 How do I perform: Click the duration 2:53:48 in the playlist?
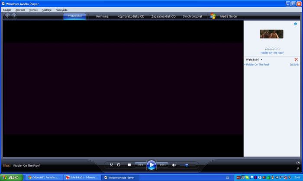pos(294,65)
